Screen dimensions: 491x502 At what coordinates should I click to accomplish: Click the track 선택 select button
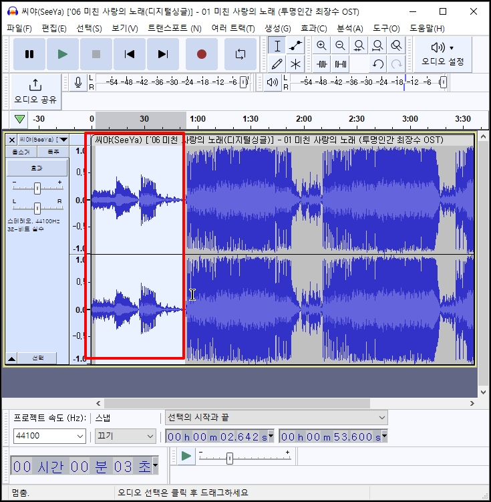(x=38, y=358)
